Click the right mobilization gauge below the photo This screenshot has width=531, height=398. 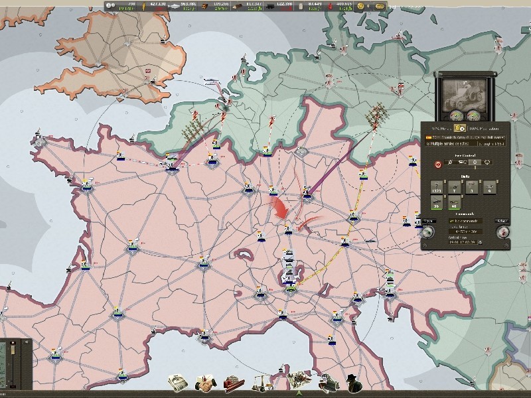coord(472,115)
